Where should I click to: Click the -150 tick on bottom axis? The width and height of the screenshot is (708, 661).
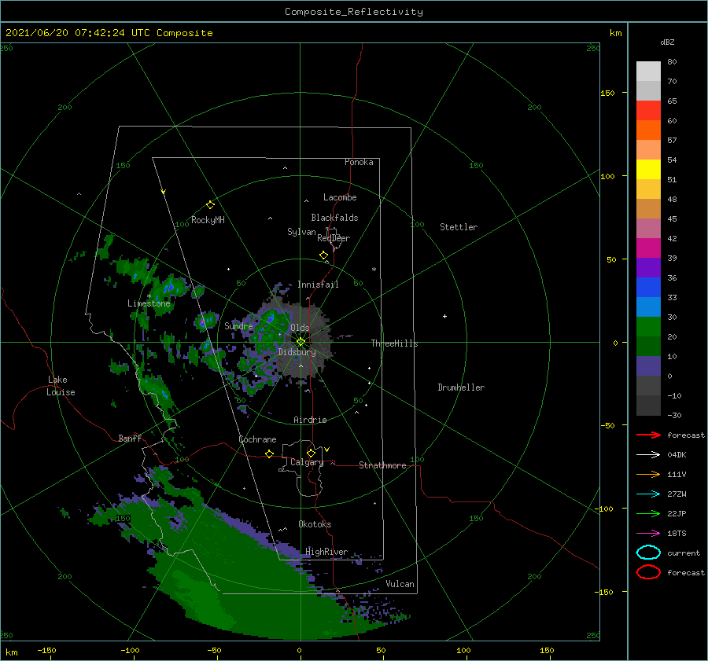(46, 650)
